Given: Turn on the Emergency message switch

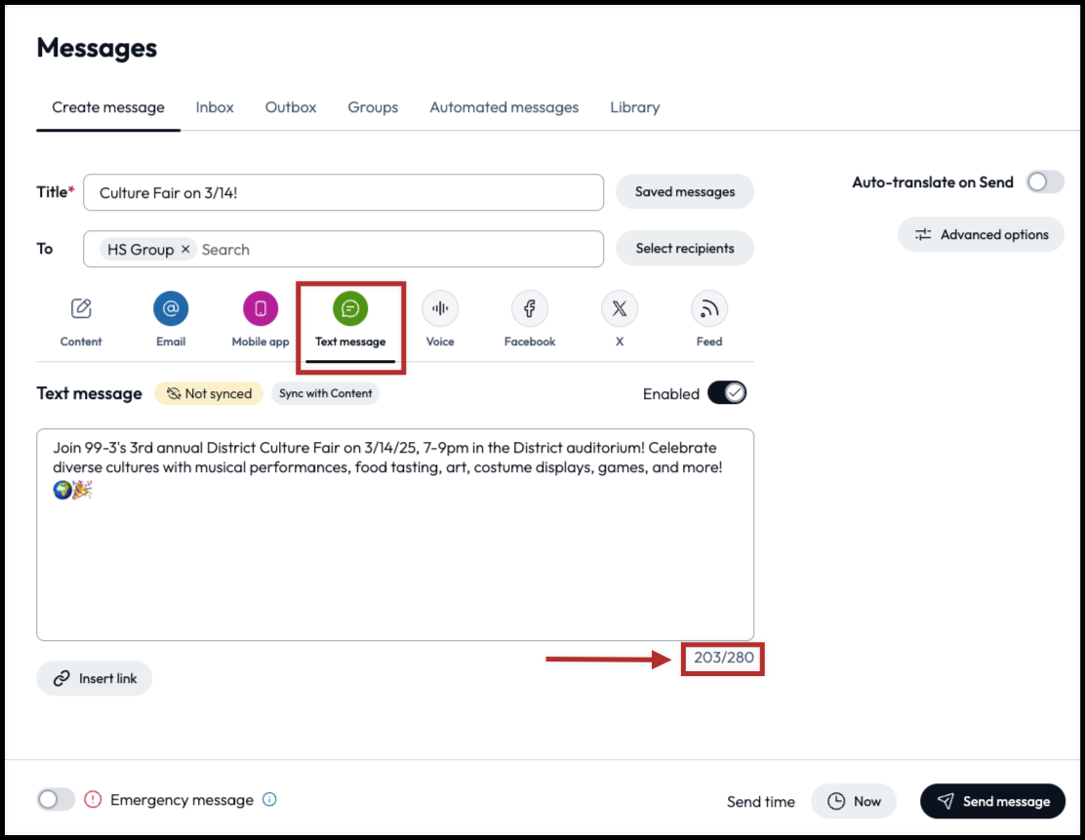Looking at the screenshot, I should (x=56, y=800).
